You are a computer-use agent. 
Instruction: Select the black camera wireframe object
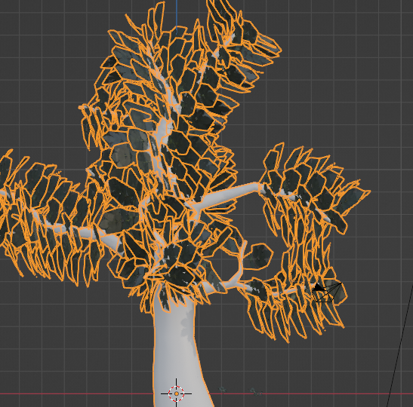click(327, 292)
